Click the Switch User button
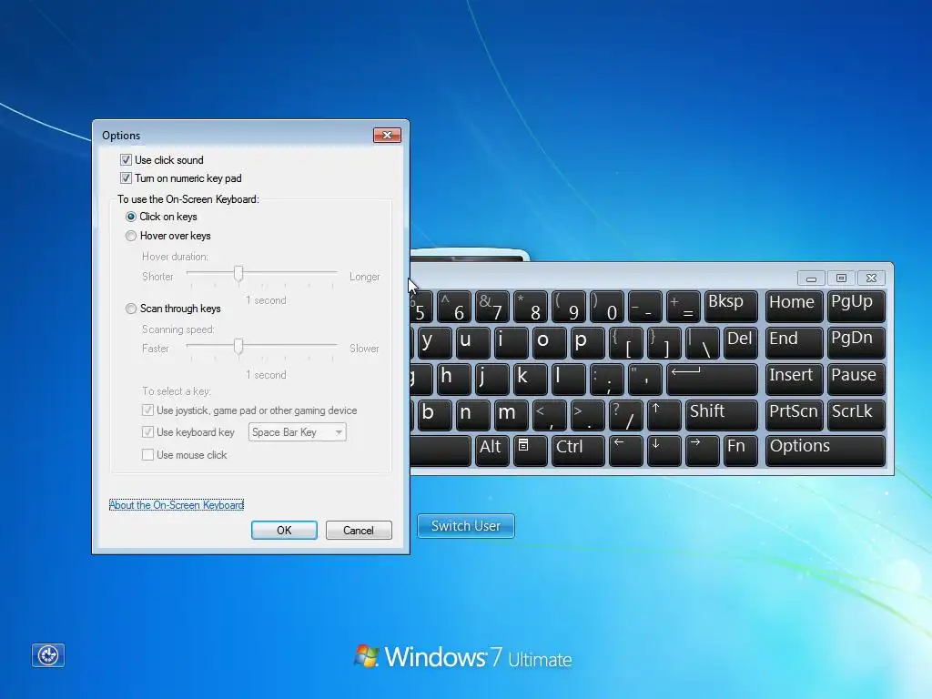 pos(466,526)
